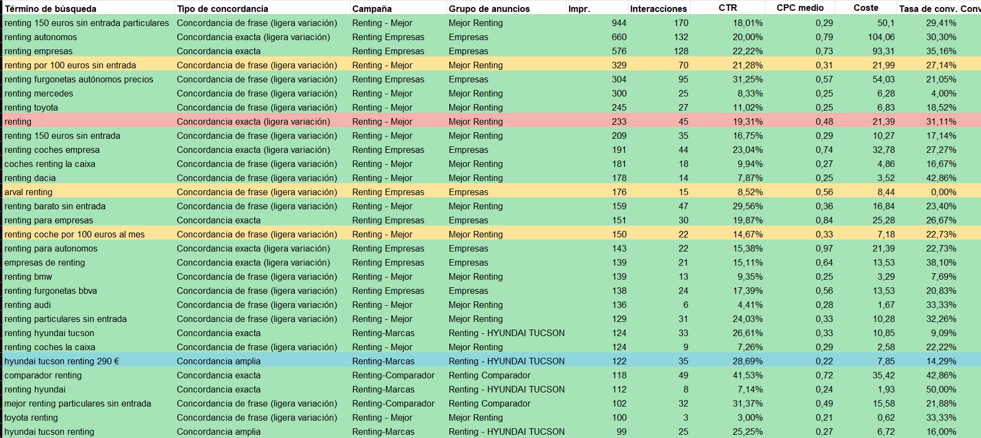Click CPC value '0,97'

click(x=824, y=248)
